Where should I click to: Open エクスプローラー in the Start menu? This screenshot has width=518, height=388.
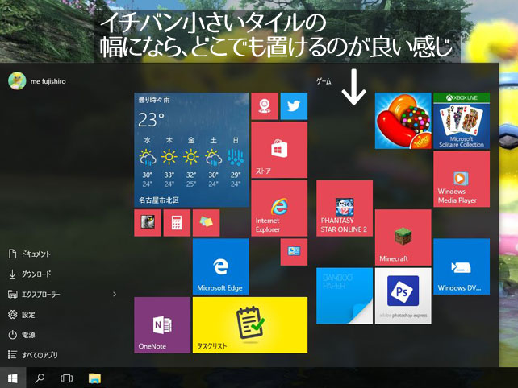[40, 294]
